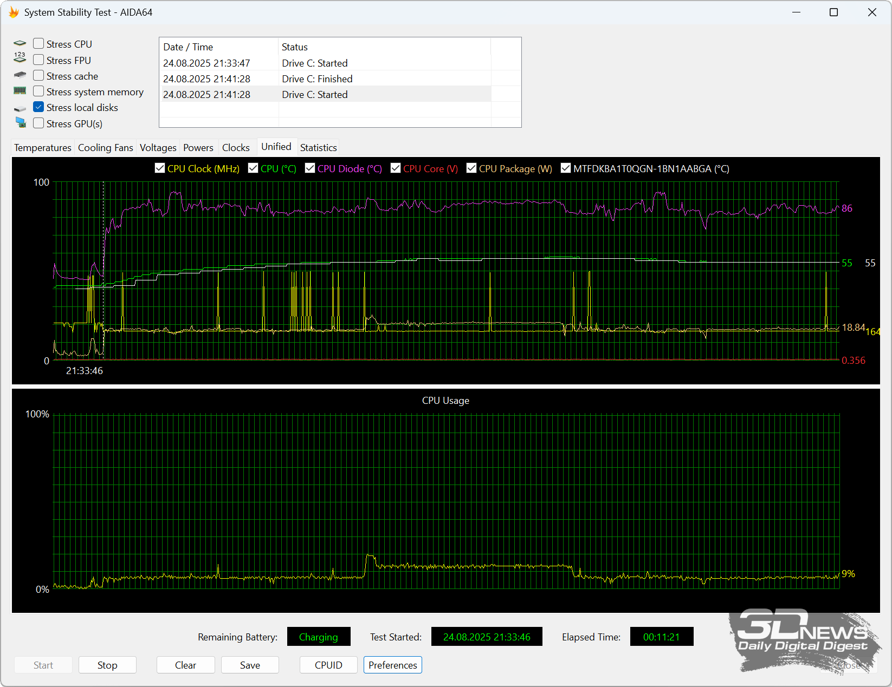Save the stability test results
The width and height of the screenshot is (892, 687).
250,665
